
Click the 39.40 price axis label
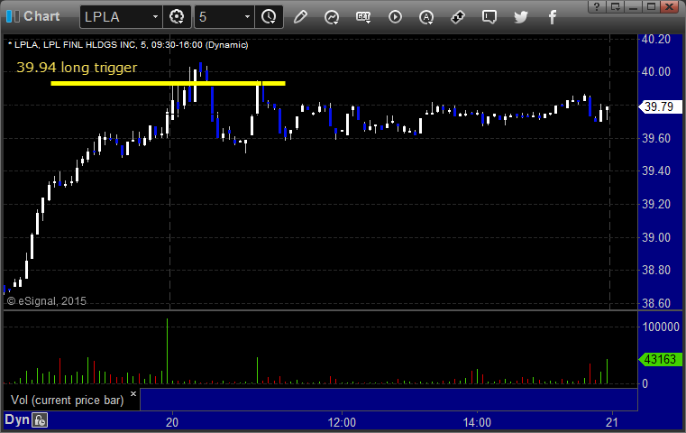pyautogui.click(x=656, y=170)
